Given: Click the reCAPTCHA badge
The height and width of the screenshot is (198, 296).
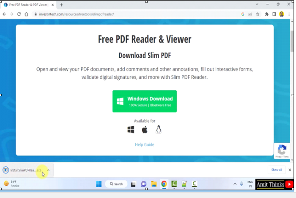Looking at the screenshot, I should click(x=282, y=151).
